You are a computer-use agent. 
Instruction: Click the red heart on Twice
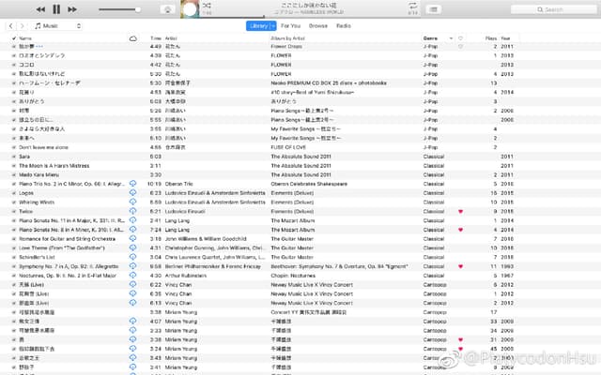click(x=460, y=212)
